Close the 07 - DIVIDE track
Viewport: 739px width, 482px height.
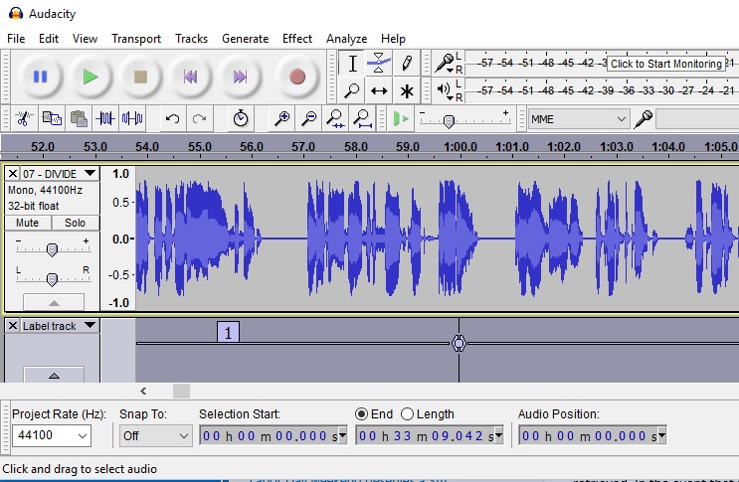13,174
